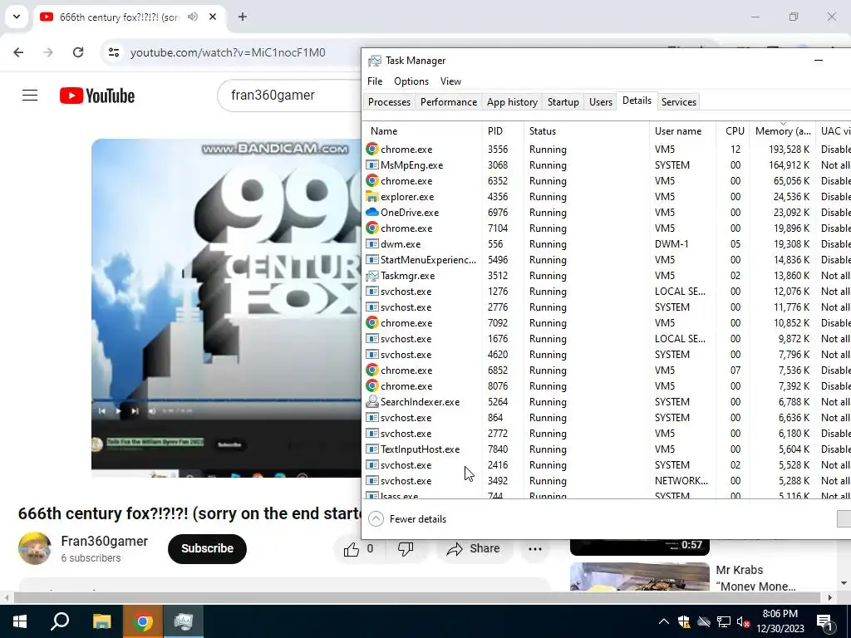This screenshot has height=638, width=851.
Task: Click the muted volume tray icon
Action: 744,622
